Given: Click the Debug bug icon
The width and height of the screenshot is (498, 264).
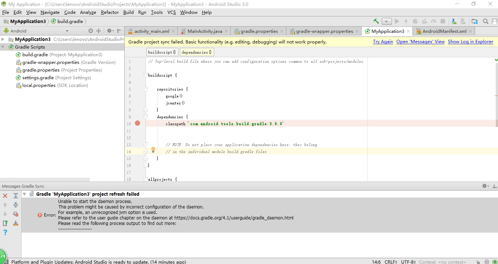Looking at the screenshot, I should 415,22.
